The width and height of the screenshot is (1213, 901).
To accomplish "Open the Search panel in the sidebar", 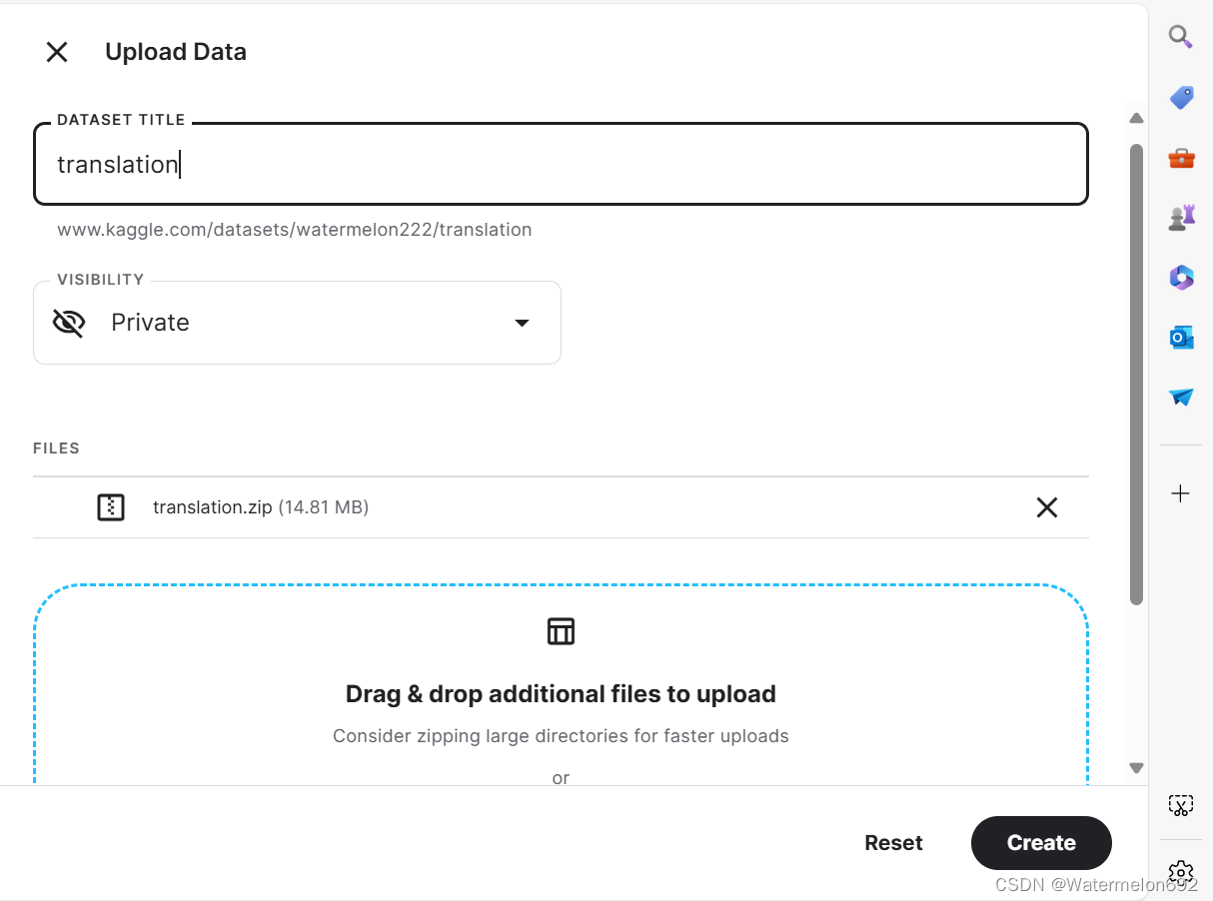I will click(x=1181, y=36).
